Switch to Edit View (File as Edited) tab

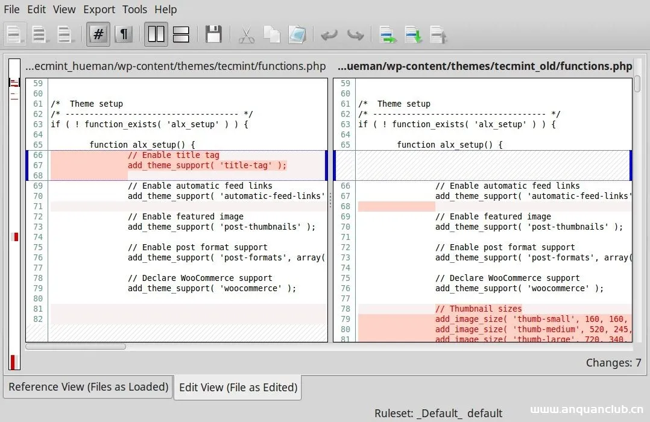pos(238,387)
